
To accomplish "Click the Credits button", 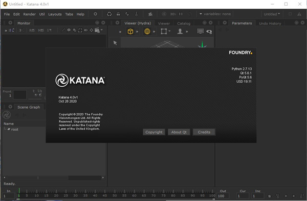I will pos(204,132).
